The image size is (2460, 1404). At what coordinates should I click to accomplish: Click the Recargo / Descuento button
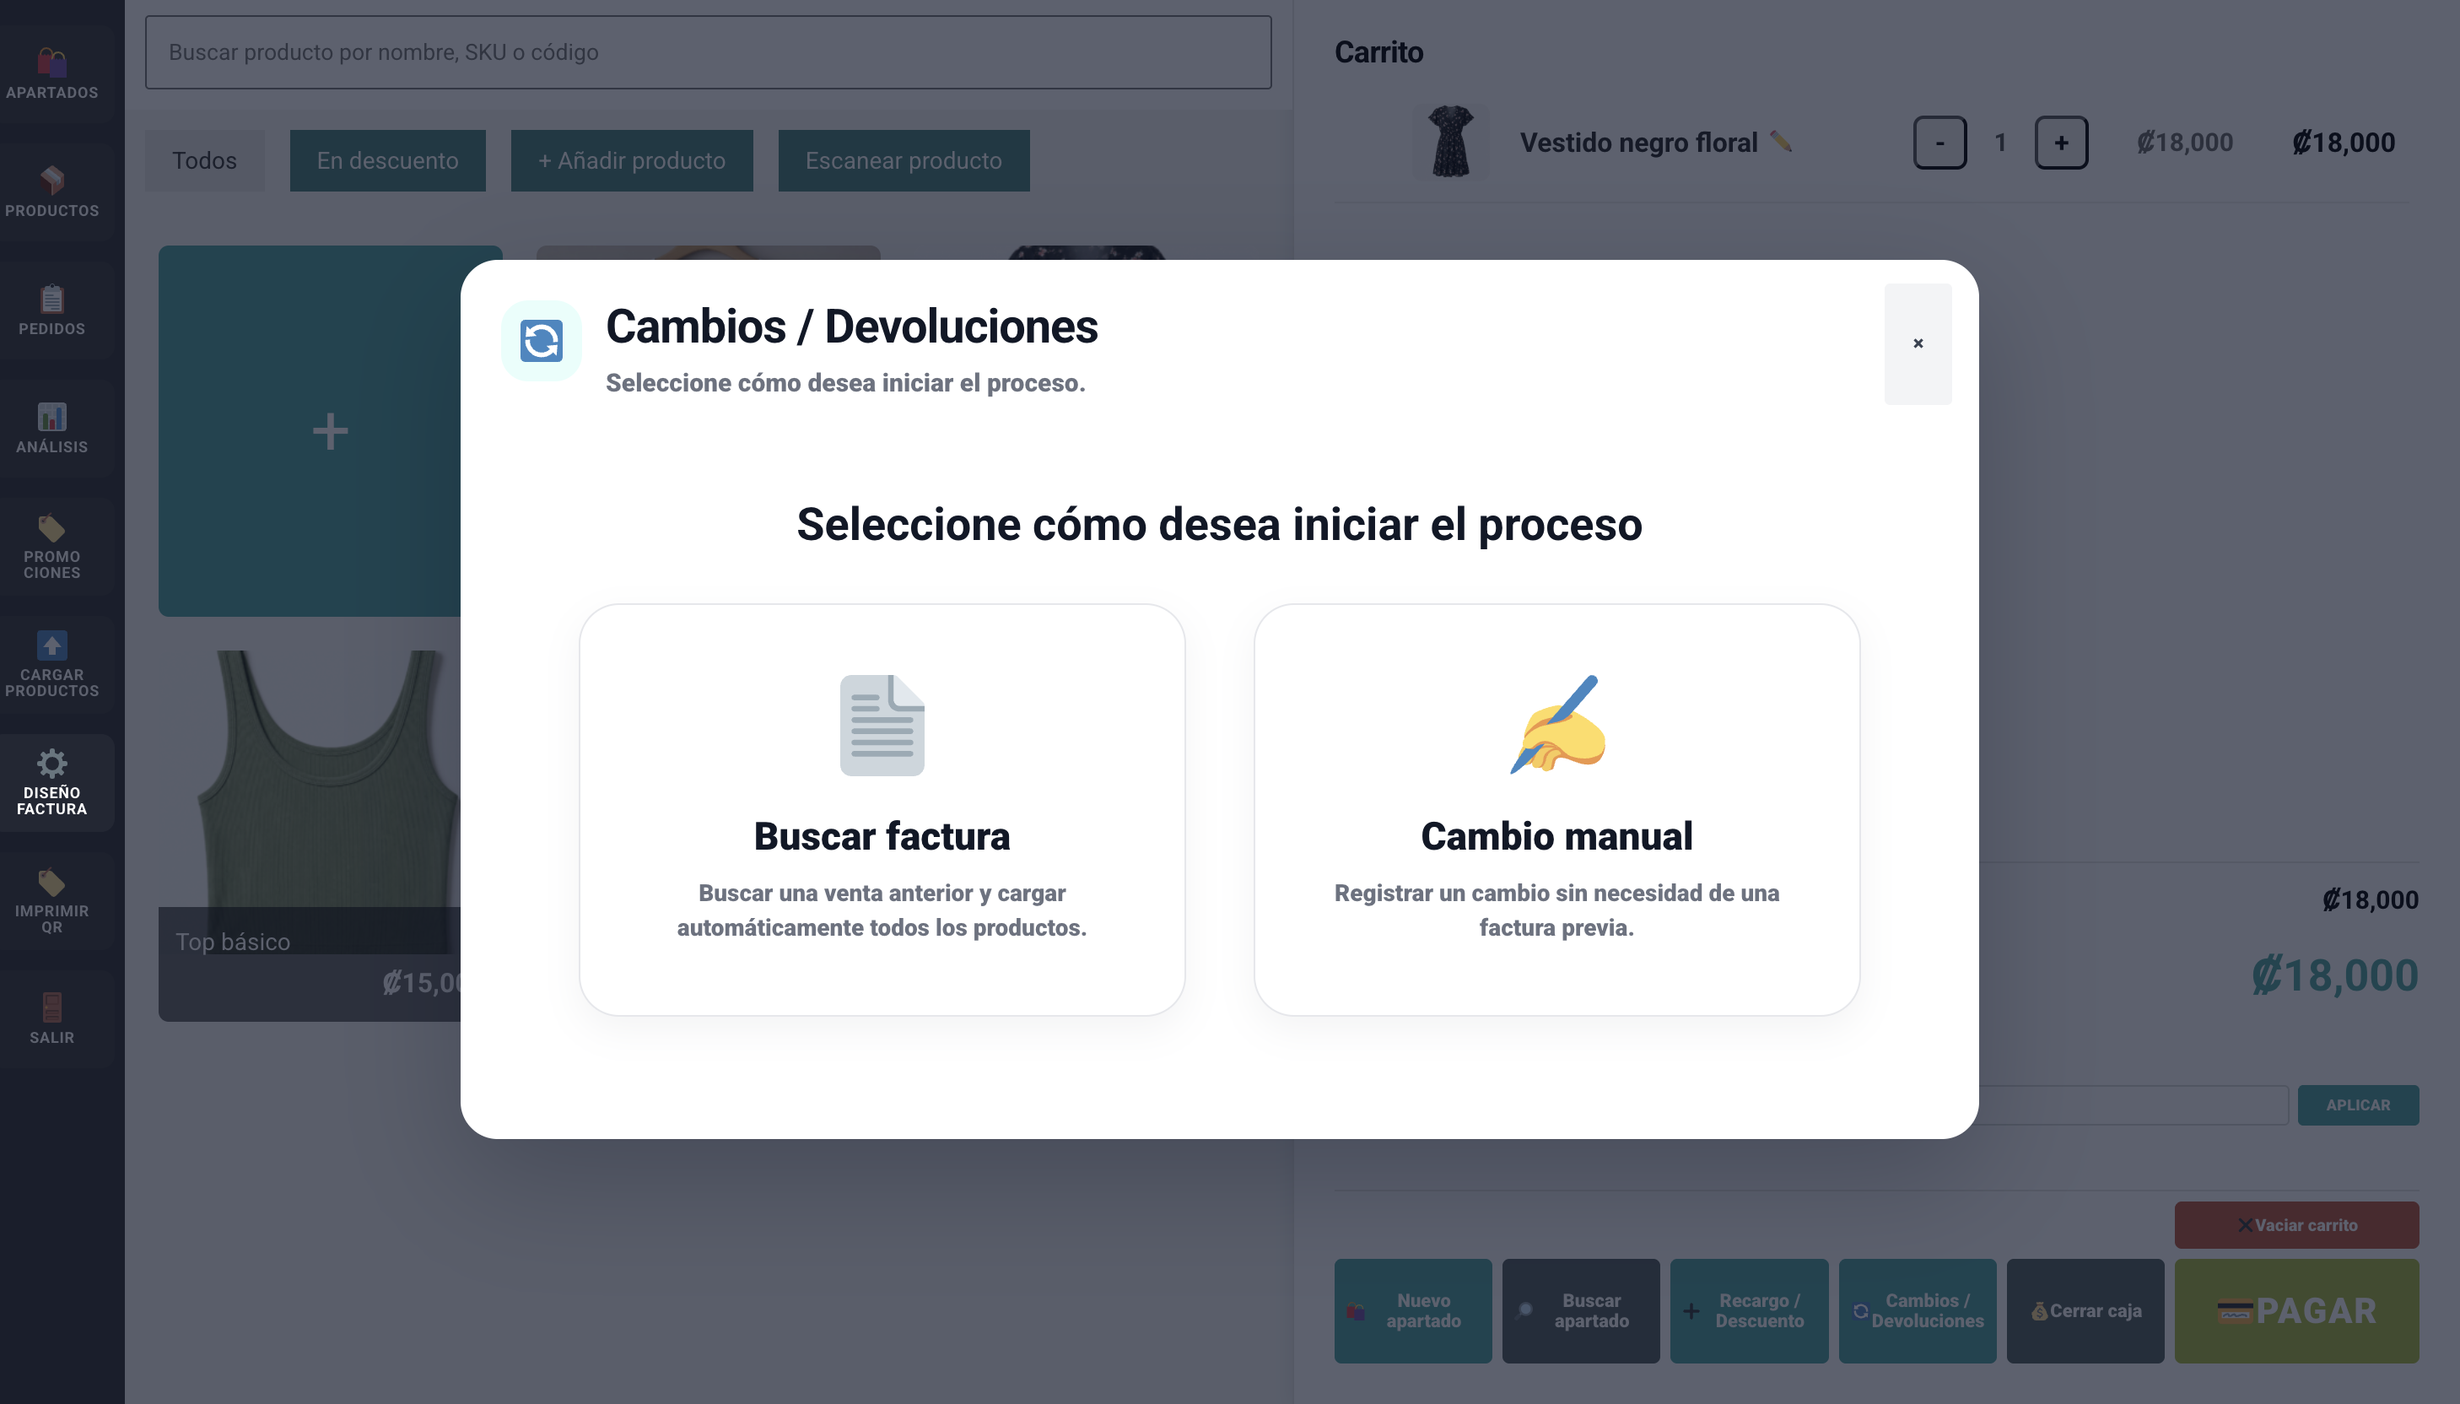coord(1749,1310)
